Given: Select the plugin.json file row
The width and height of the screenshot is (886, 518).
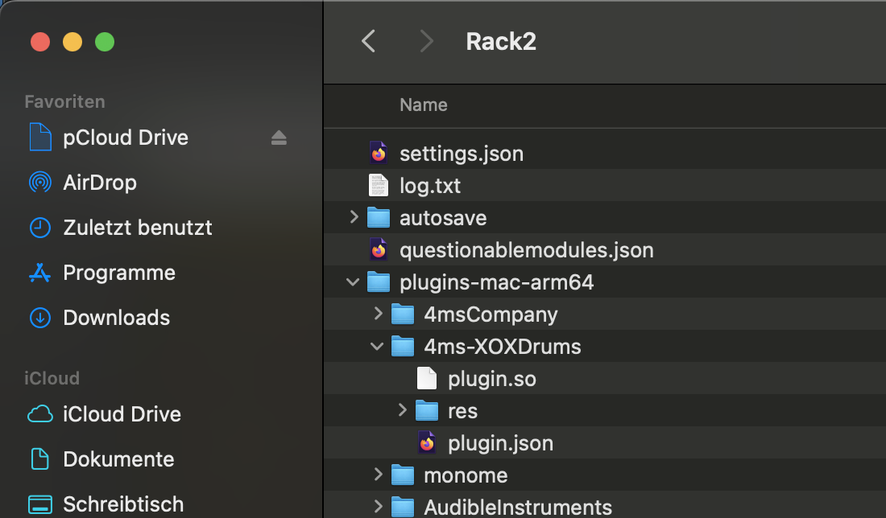Looking at the screenshot, I should pyautogui.click(x=605, y=443).
